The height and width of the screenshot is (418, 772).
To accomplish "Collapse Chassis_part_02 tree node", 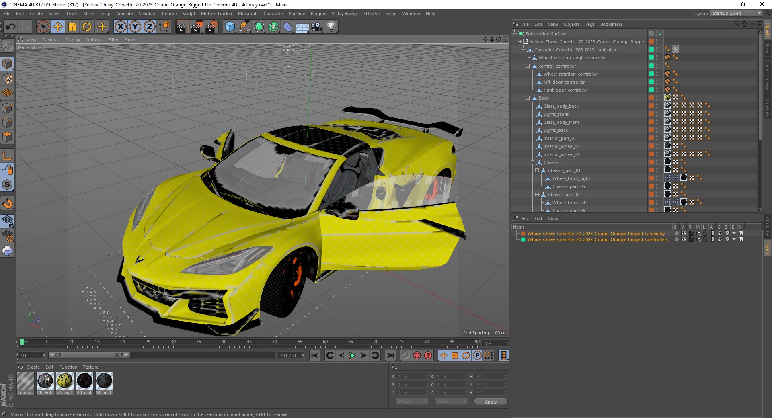I will (537, 195).
